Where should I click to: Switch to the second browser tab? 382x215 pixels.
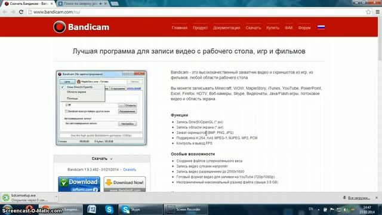click(82, 4)
